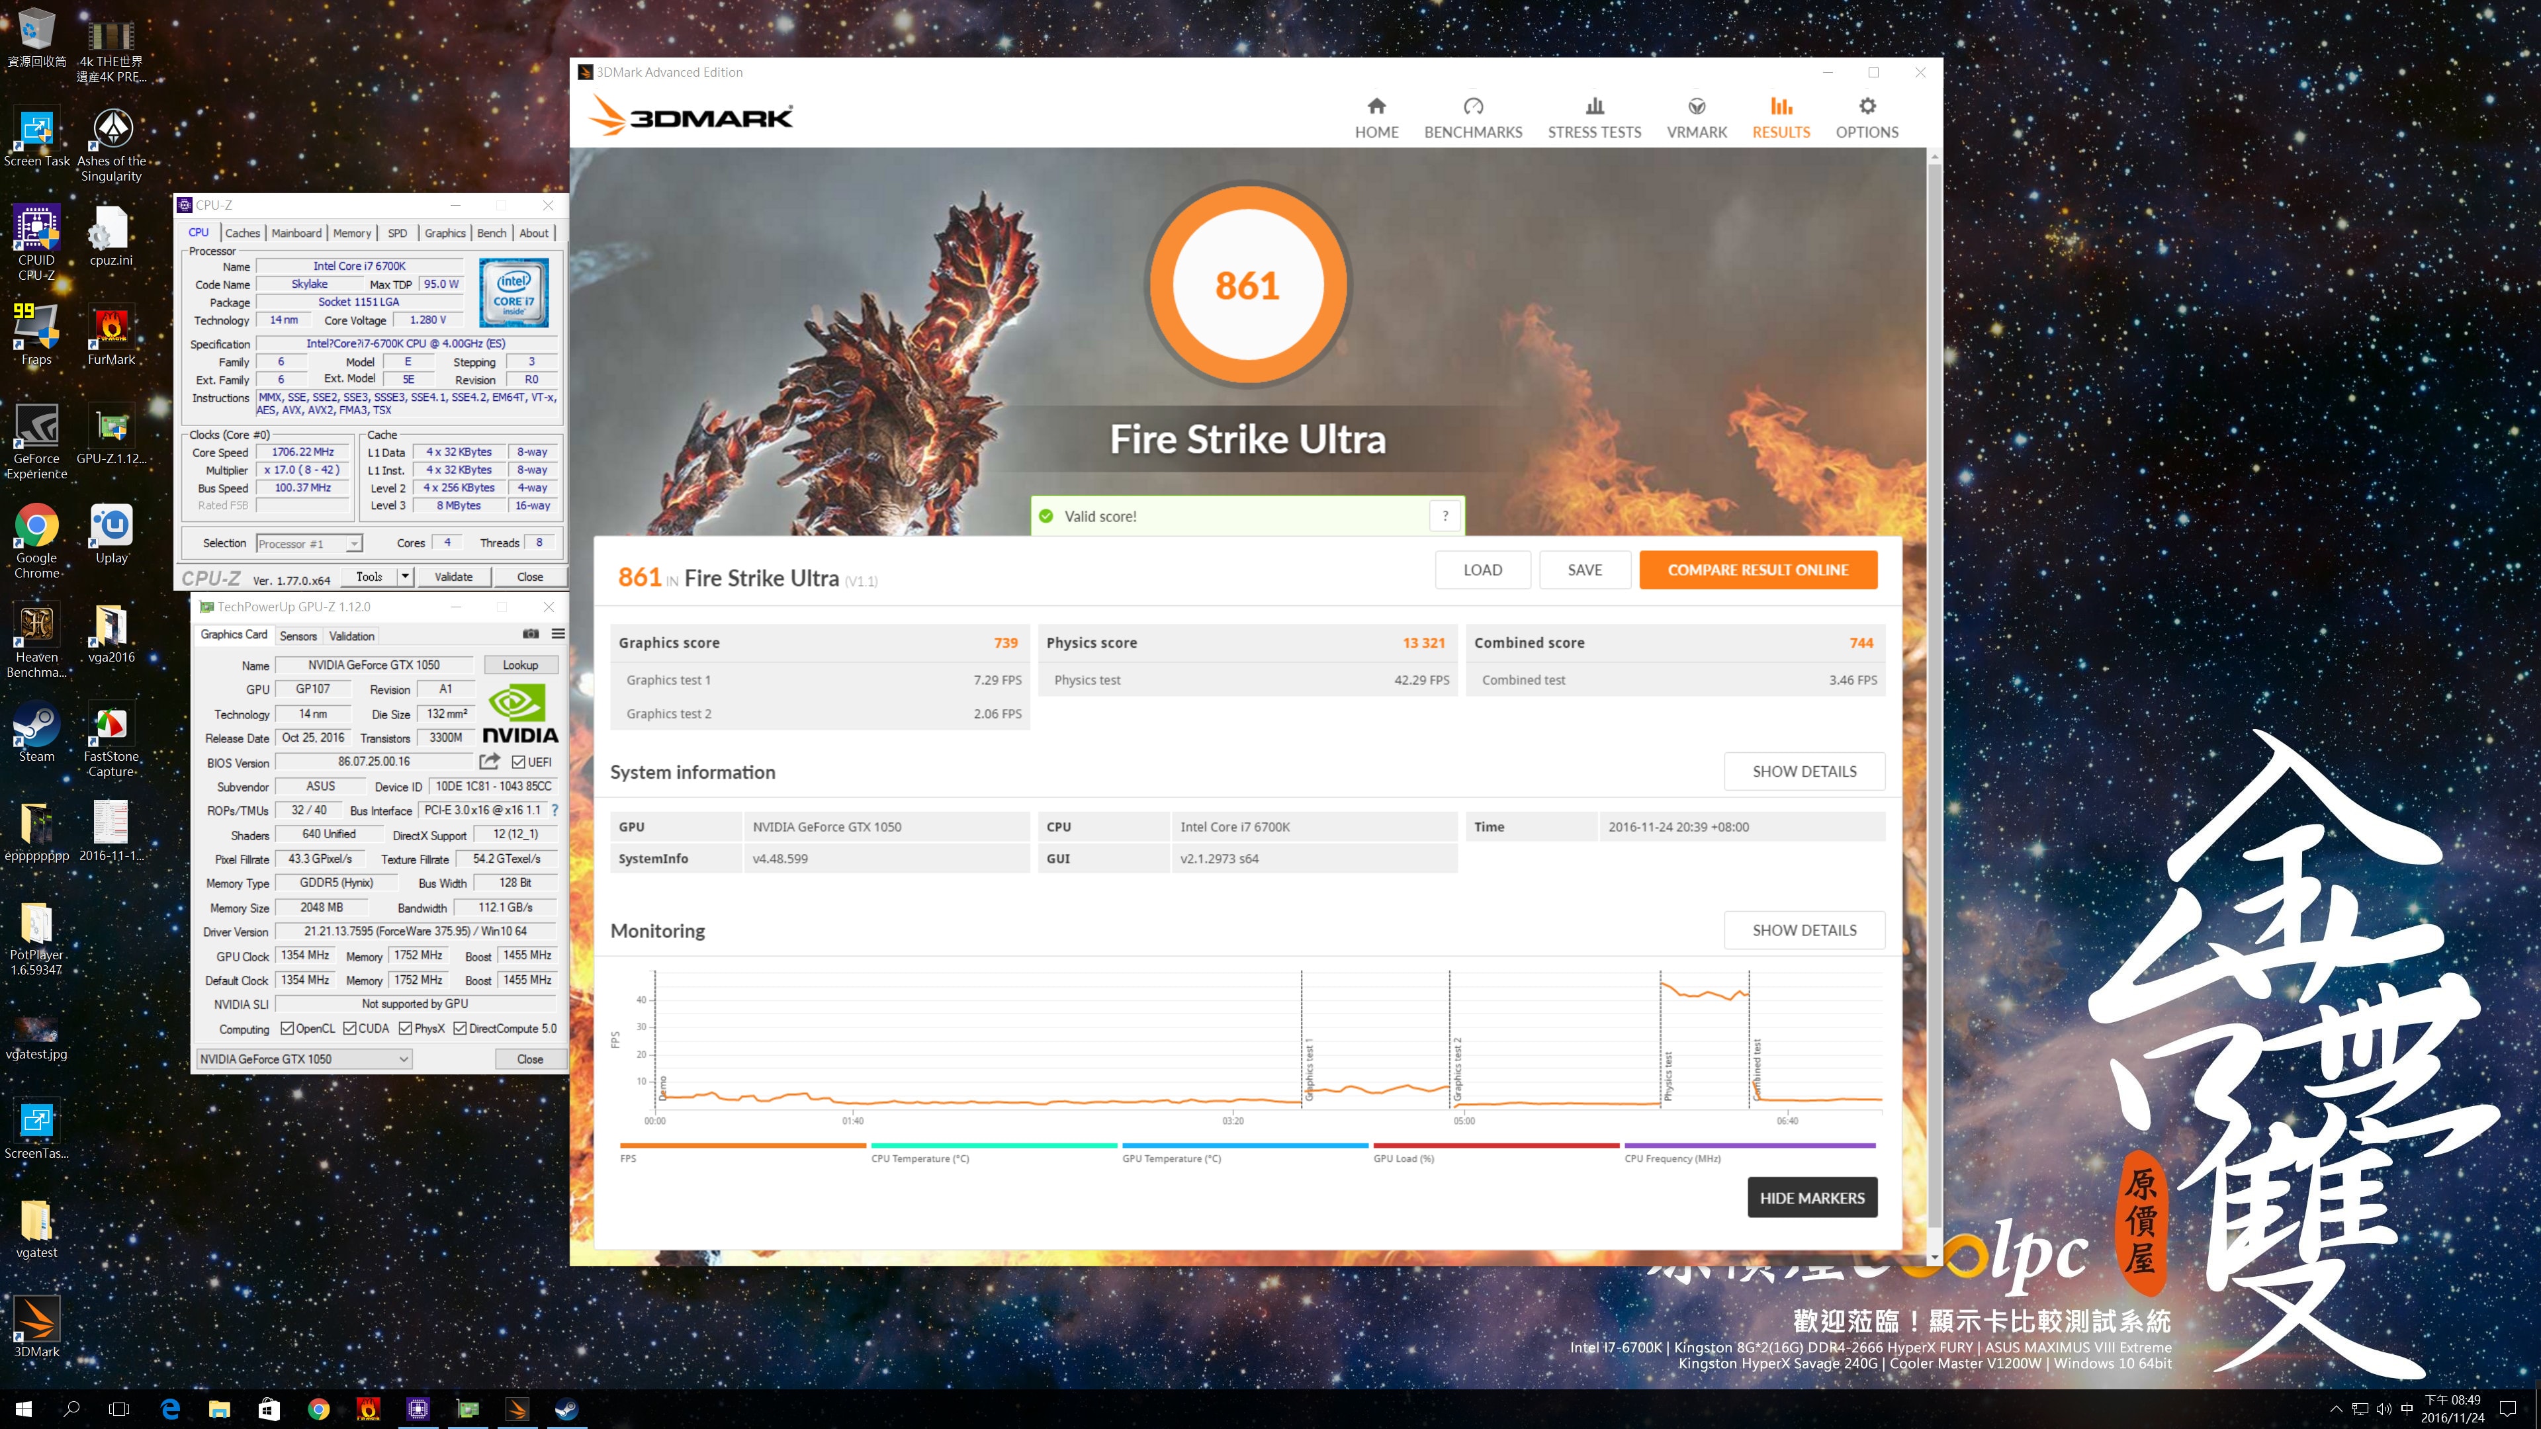Image resolution: width=2541 pixels, height=1429 pixels.
Task: Toggle the DirectCompute 5.0 checkbox
Action: pos(460,1029)
